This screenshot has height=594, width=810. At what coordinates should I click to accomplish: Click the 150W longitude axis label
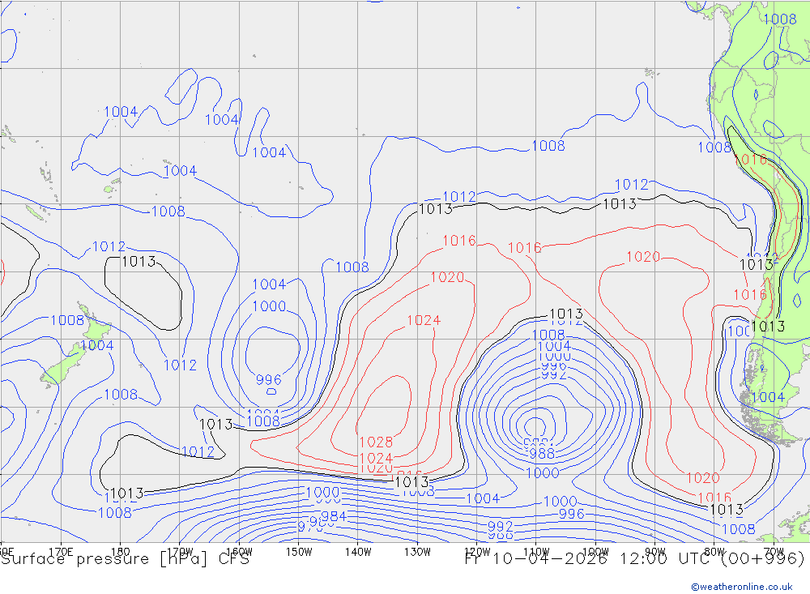299,551
